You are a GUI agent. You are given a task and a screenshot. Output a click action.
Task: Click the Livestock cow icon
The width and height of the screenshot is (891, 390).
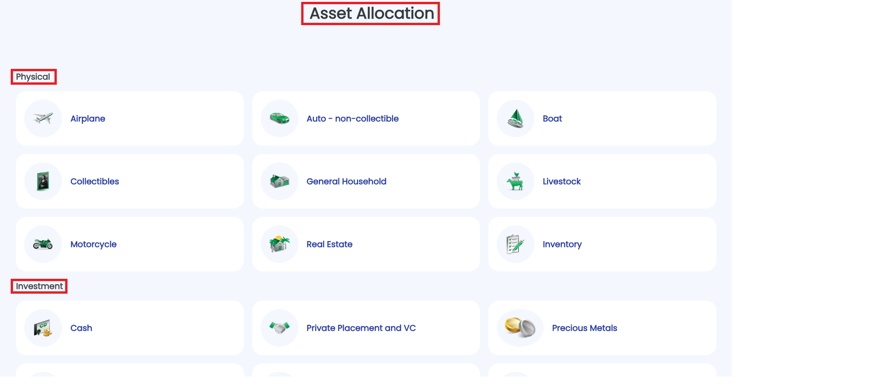(x=515, y=182)
